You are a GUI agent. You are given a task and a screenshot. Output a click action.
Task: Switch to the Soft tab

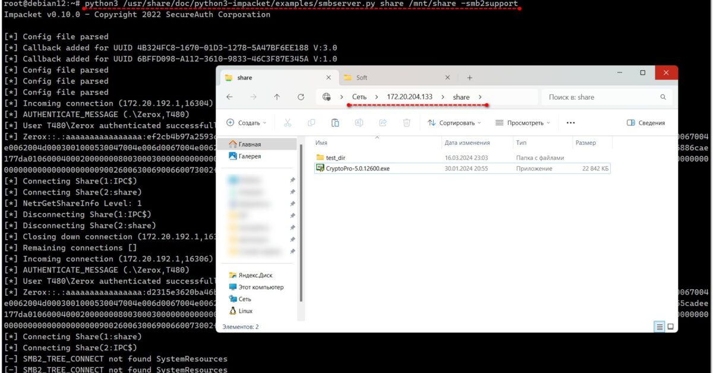[x=361, y=78]
